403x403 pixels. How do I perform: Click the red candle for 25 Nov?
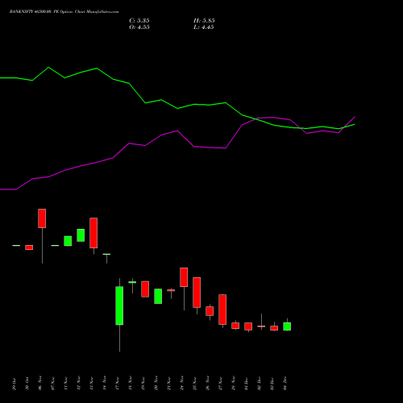[x=197, y=293]
